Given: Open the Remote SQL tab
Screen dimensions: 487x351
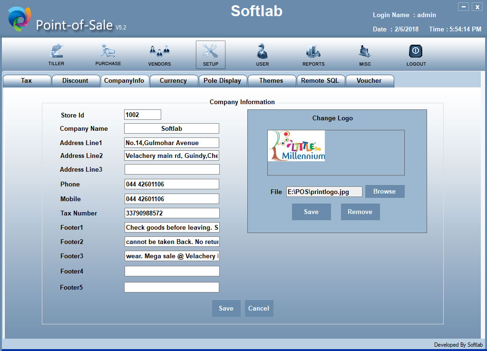Looking at the screenshot, I should (320, 81).
